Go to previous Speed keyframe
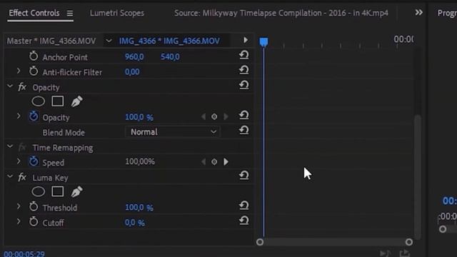 coord(204,162)
